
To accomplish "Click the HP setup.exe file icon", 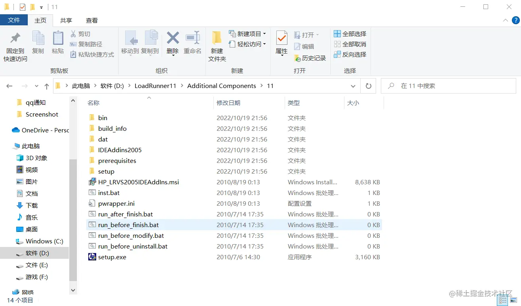I will click(x=92, y=257).
